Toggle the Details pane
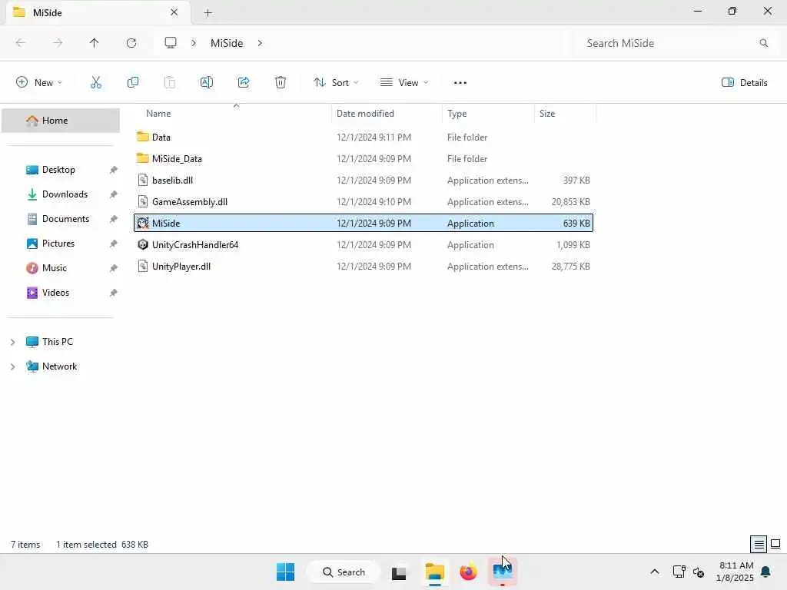 744,83
